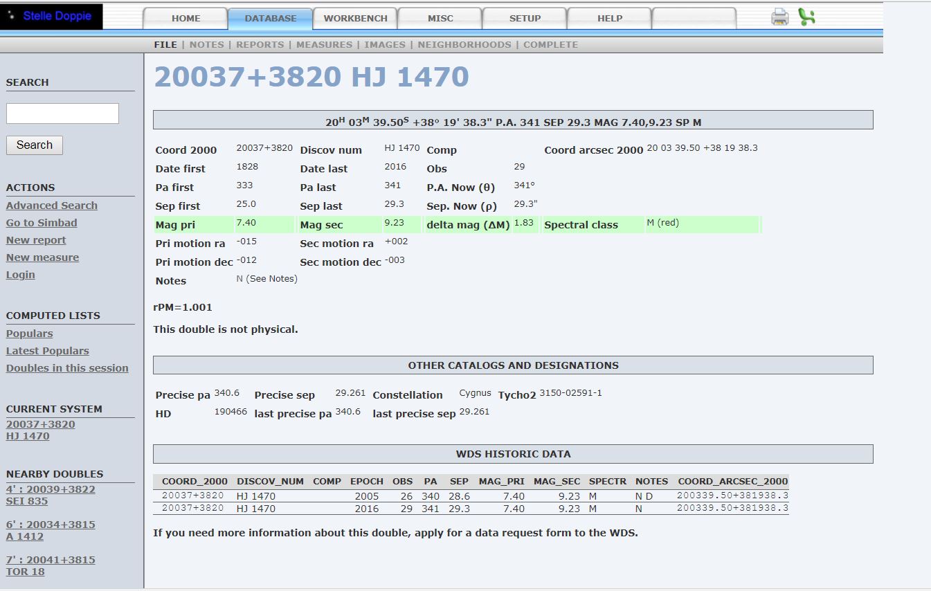Click the Mag pri value 7.40
The width and height of the screenshot is (931, 591).
[x=246, y=223]
